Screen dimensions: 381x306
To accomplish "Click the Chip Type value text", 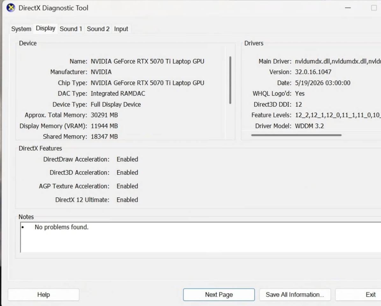I will pos(147,83).
